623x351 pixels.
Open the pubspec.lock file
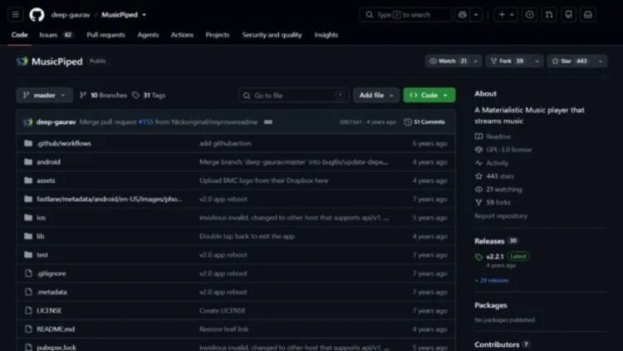(x=56, y=348)
